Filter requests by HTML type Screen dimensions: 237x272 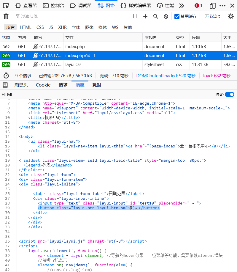click(x=26, y=27)
